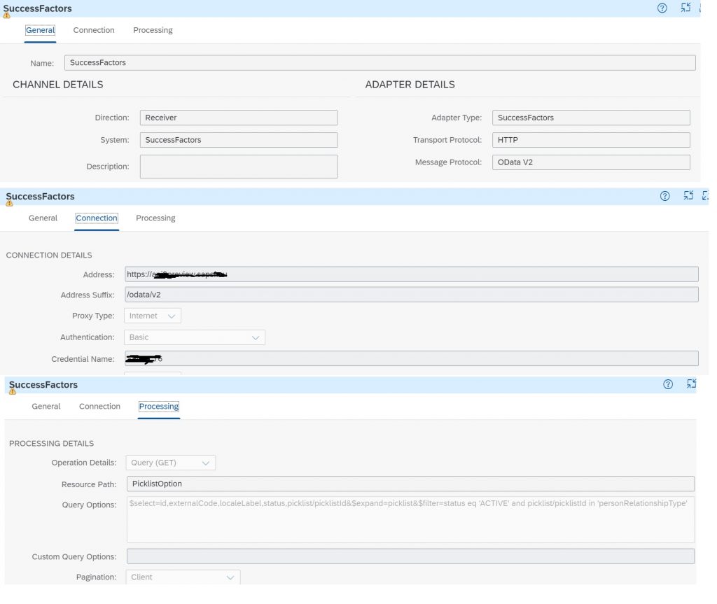
Task: Click warning icon under bottom SuccessFactors title
Action: pyautogui.click(x=13, y=392)
